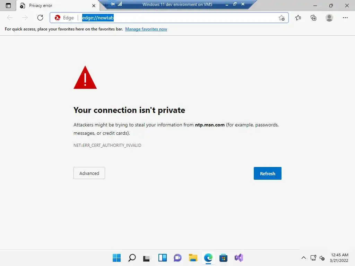355x266 pixels.
Task: Minimize the VM connection bar session
Action: tap(227, 4)
